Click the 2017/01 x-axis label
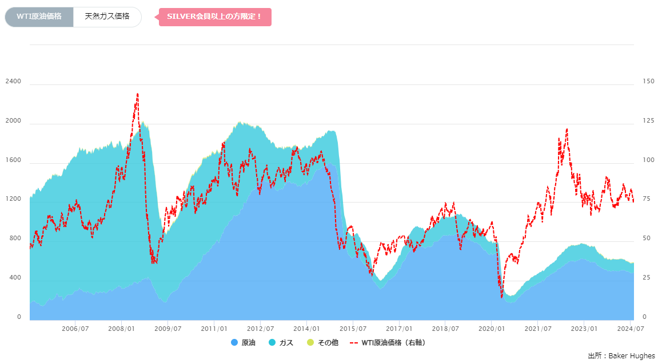662x364 pixels. (x=399, y=329)
